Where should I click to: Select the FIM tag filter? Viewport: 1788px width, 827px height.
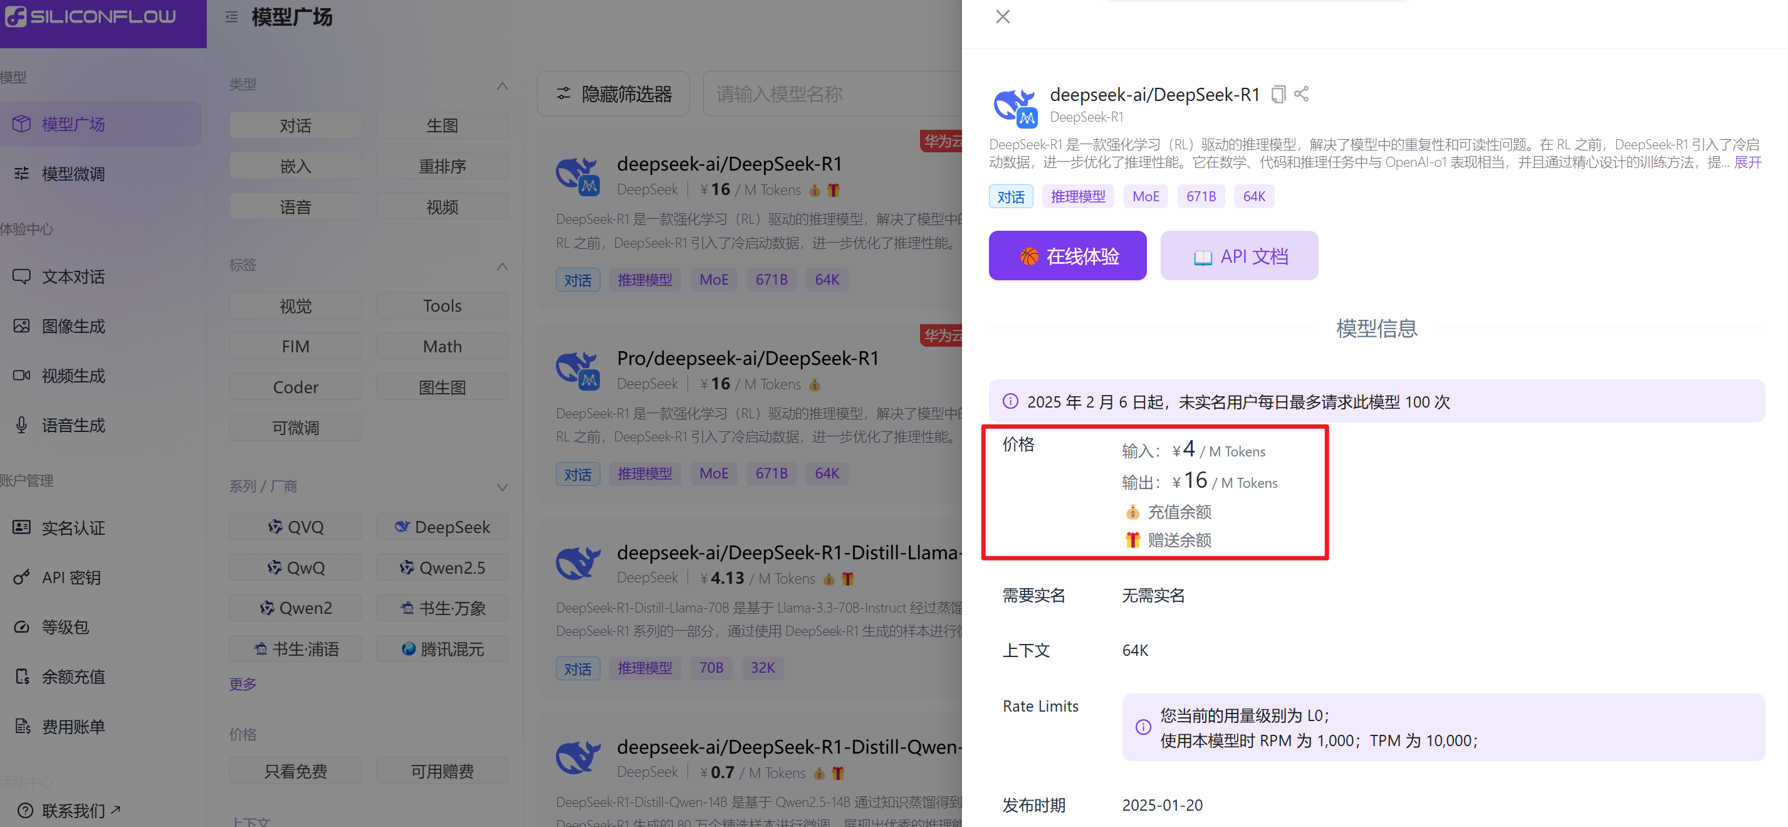point(296,347)
